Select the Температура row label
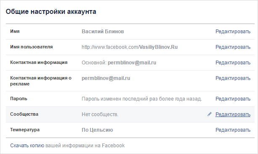The height and width of the screenshot is (154, 258). click(x=25, y=130)
